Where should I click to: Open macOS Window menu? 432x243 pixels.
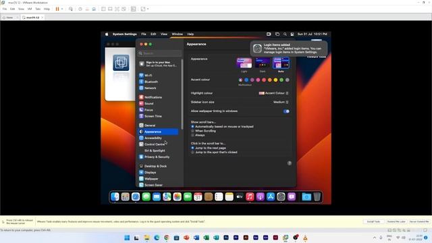point(177,34)
